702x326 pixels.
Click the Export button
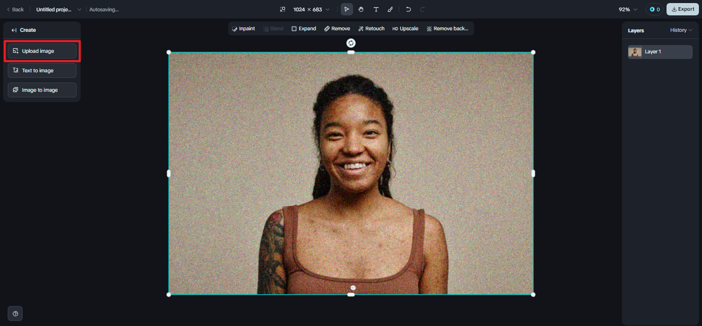pos(683,9)
